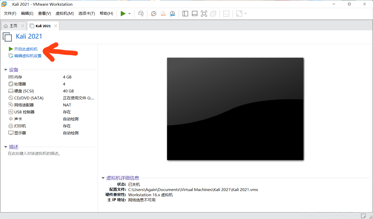Toggle the thumbnail bar view icon
This screenshot has height=219, width=373.
point(195,14)
